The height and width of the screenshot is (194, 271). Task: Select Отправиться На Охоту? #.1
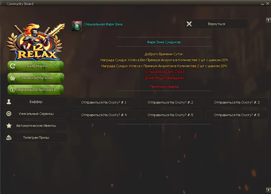tap(104, 102)
